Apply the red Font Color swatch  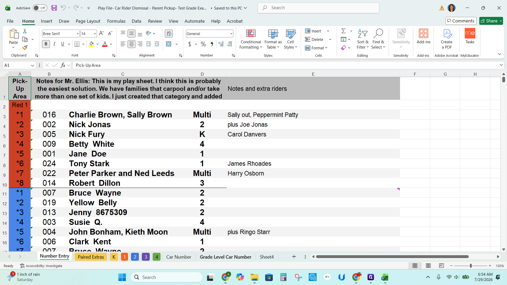coord(105,44)
